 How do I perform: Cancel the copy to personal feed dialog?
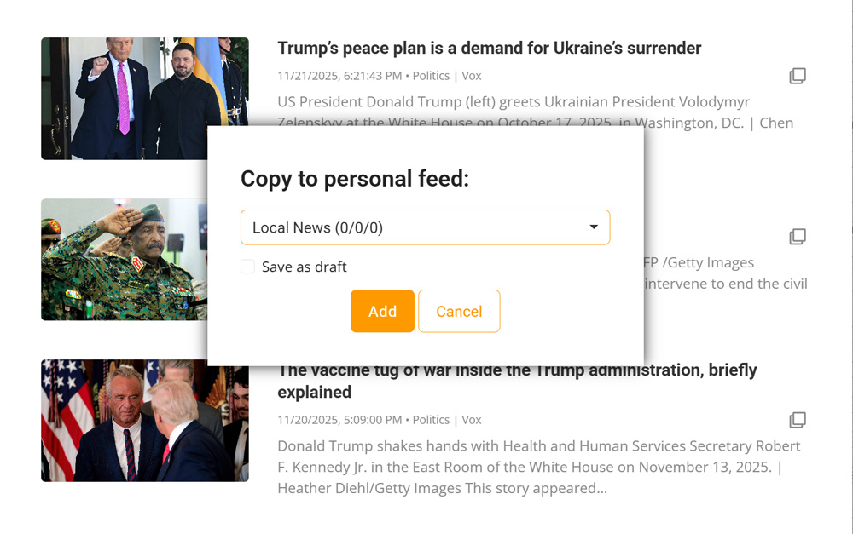coord(459,311)
